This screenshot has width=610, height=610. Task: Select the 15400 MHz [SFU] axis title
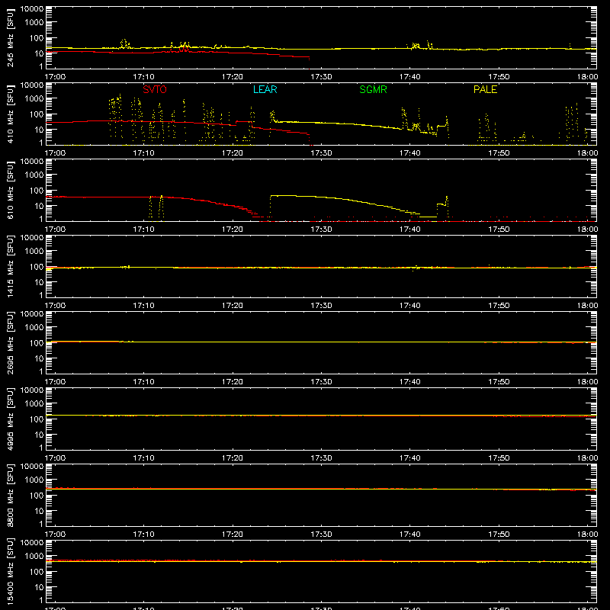click(x=10, y=571)
